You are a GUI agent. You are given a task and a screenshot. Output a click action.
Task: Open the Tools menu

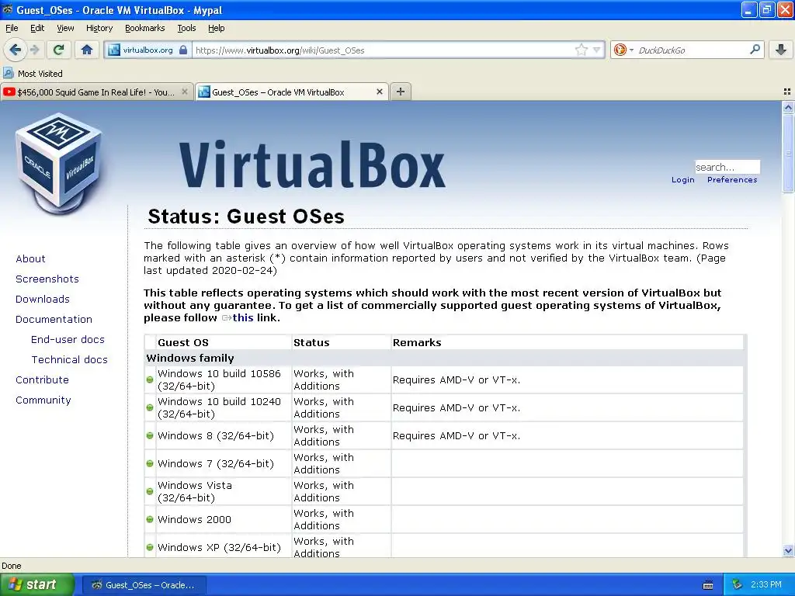(186, 28)
